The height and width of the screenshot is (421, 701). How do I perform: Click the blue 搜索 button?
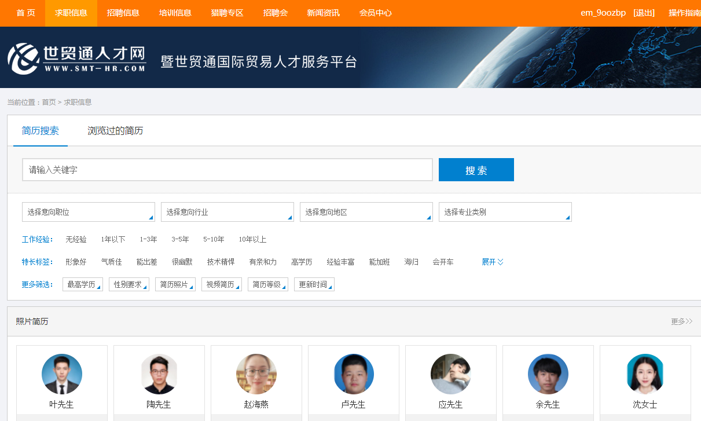click(476, 170)
